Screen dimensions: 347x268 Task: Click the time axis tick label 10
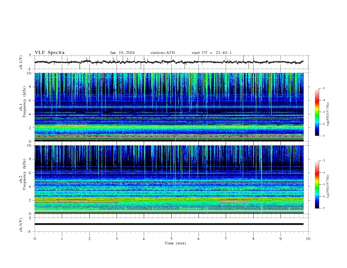[x=308, y=239]
